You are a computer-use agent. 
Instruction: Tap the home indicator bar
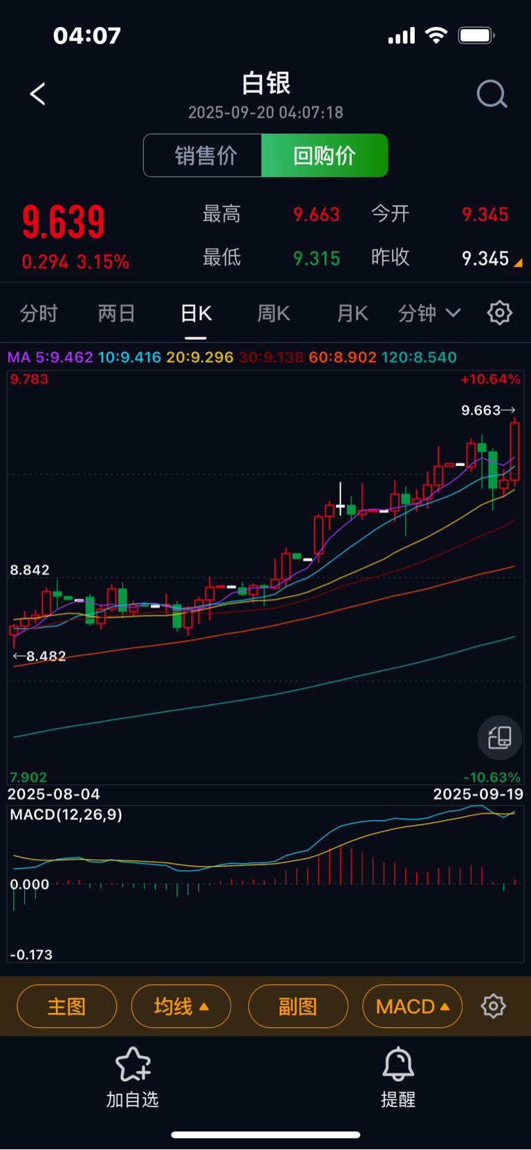pos(265,1135)
